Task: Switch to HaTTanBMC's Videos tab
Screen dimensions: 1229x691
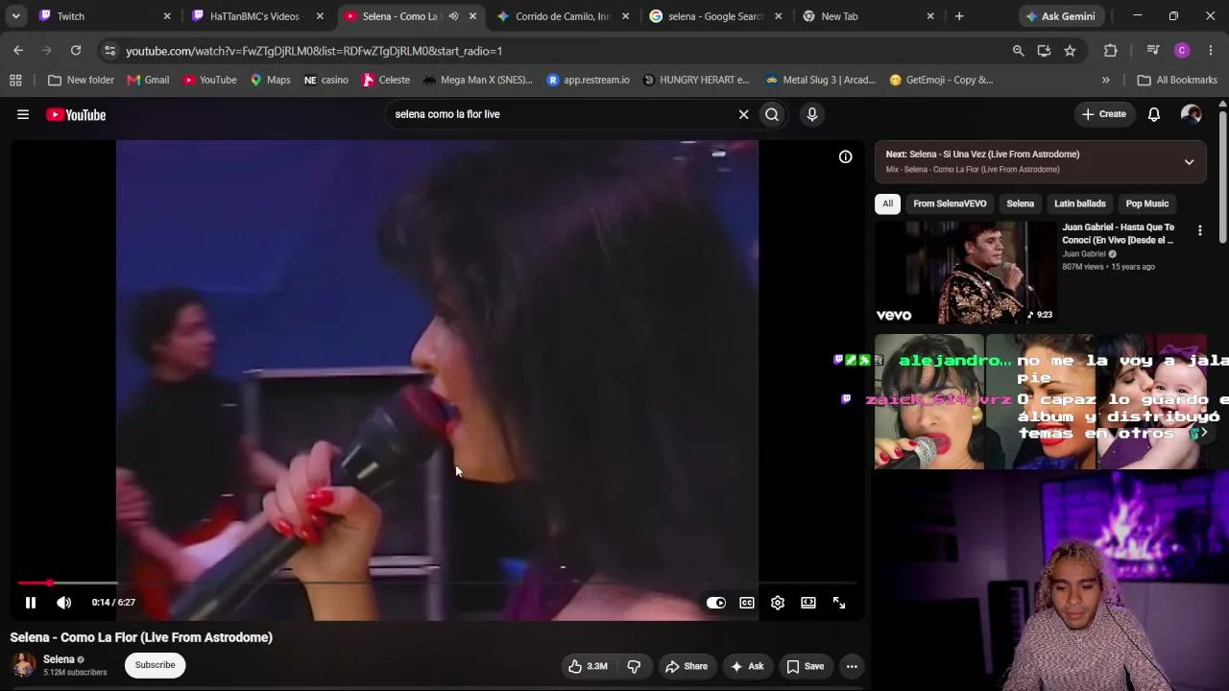Action: [x=258, y=16]
